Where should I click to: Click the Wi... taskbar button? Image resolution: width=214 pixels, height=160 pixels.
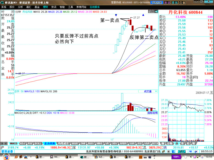point(55,157)
